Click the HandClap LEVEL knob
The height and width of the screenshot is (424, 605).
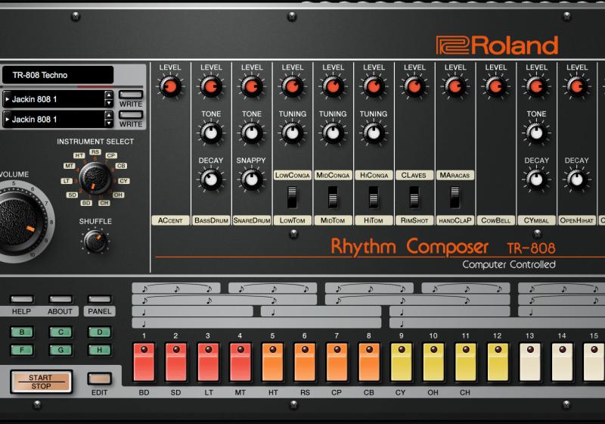(455, 86)
